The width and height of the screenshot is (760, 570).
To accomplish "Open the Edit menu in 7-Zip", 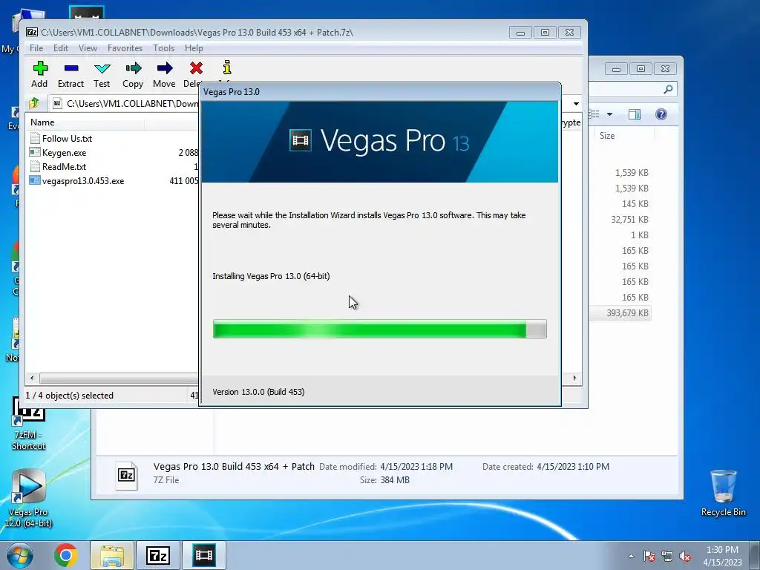I will (x=61, y=48).
